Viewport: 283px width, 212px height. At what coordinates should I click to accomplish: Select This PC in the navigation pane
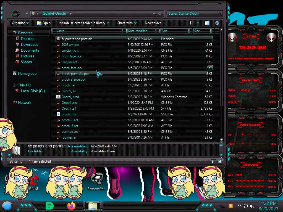click(x=24, y=85)
